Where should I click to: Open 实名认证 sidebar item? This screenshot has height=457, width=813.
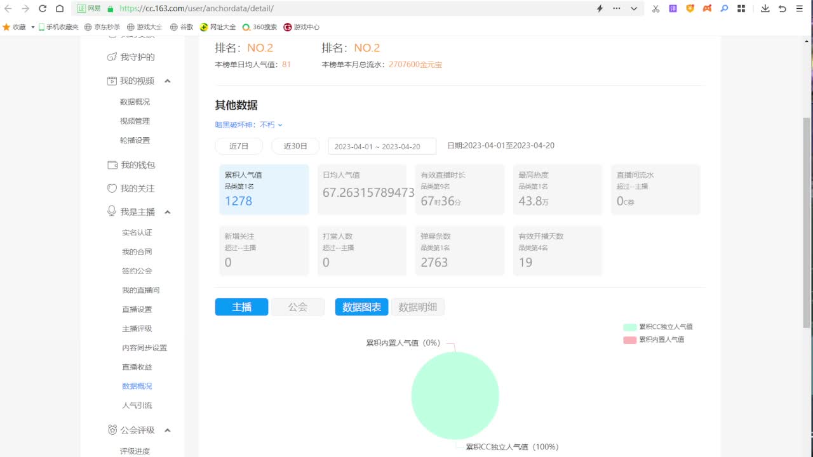(137, 233)
